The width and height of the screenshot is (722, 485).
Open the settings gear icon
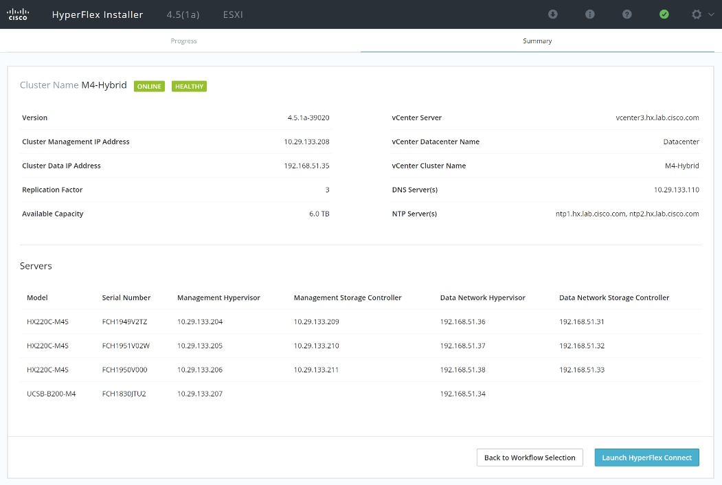[697, 14]
